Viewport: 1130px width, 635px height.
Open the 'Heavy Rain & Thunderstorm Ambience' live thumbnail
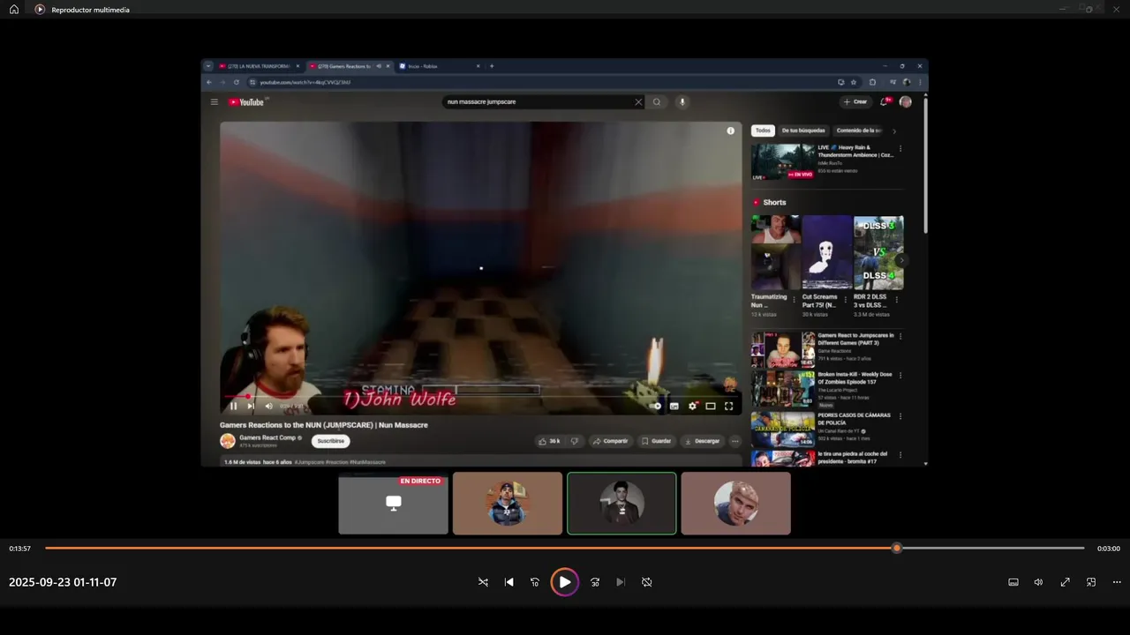tap(782, 162)
